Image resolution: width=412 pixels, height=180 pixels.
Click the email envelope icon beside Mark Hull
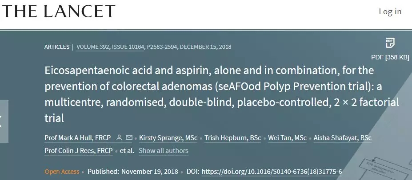(x=129, y=137)
